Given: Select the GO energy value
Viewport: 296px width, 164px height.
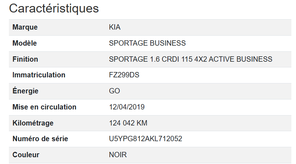Looking at the screenshot, I should point(114,91).
